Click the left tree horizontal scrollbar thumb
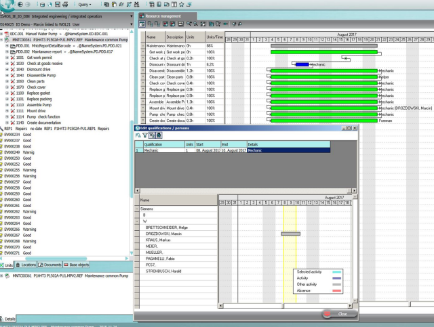Viewport: 434px width, 327px height. (56, 259)
